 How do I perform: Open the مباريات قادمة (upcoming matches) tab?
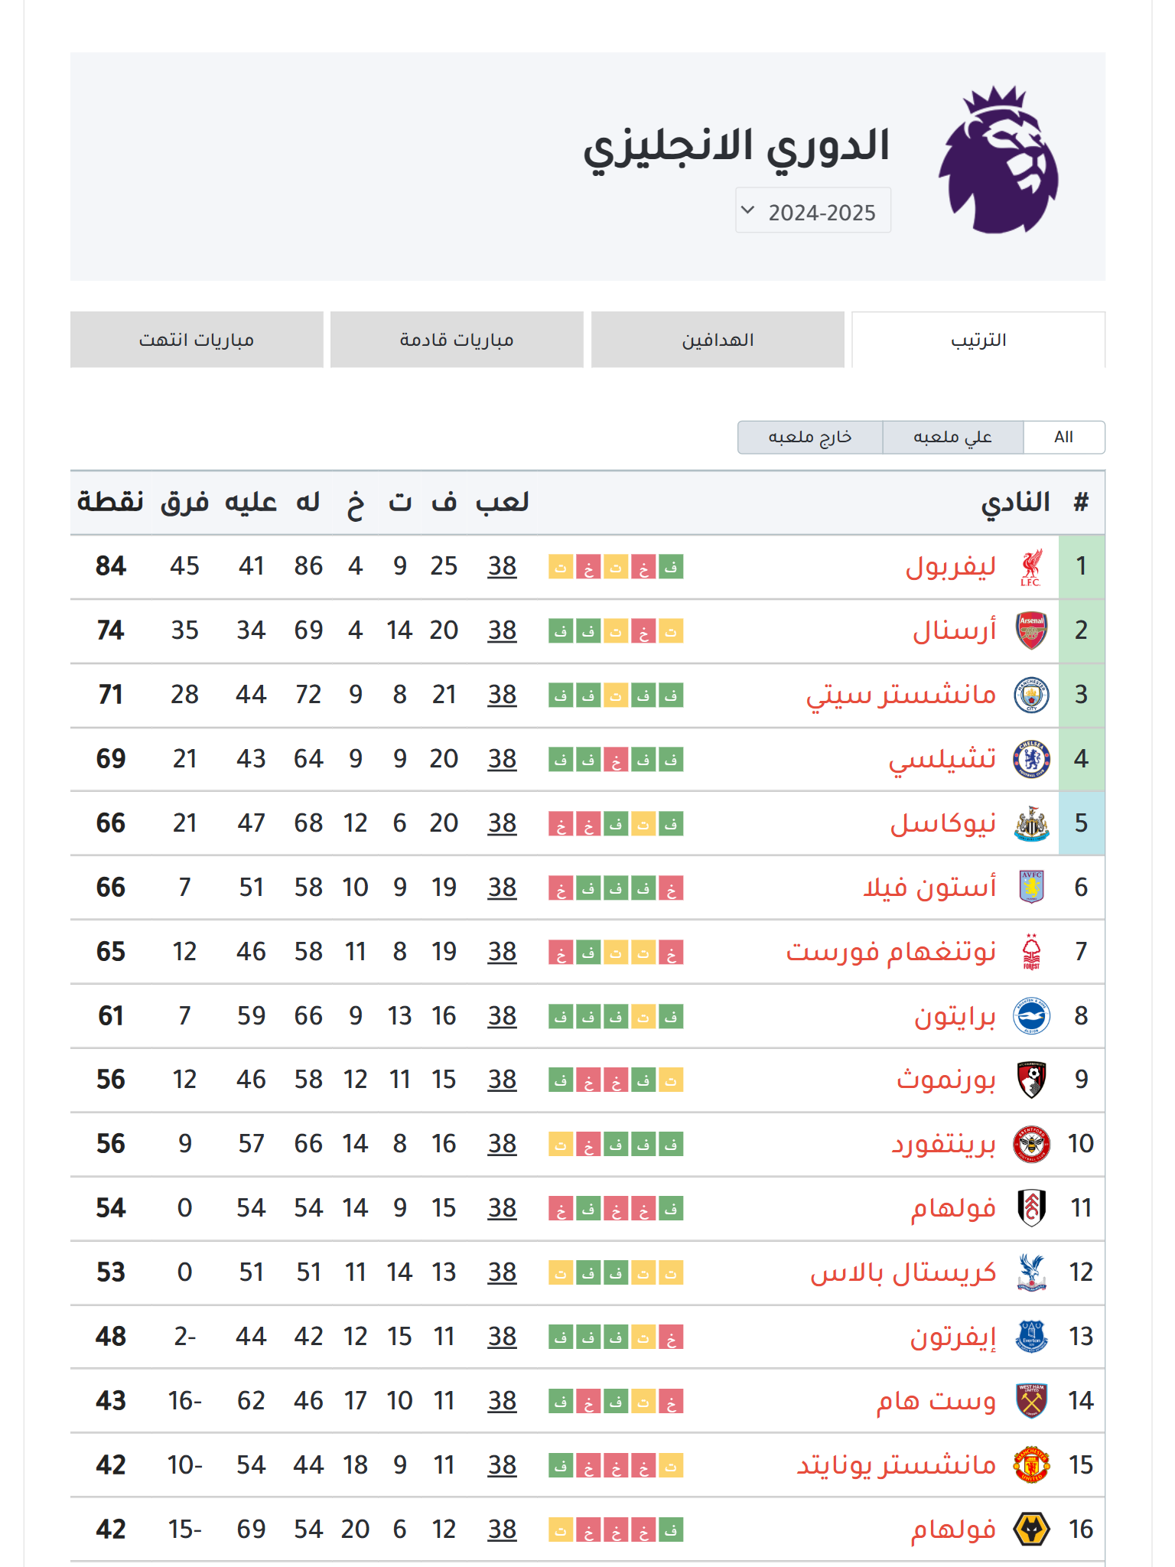coord(457,340)
